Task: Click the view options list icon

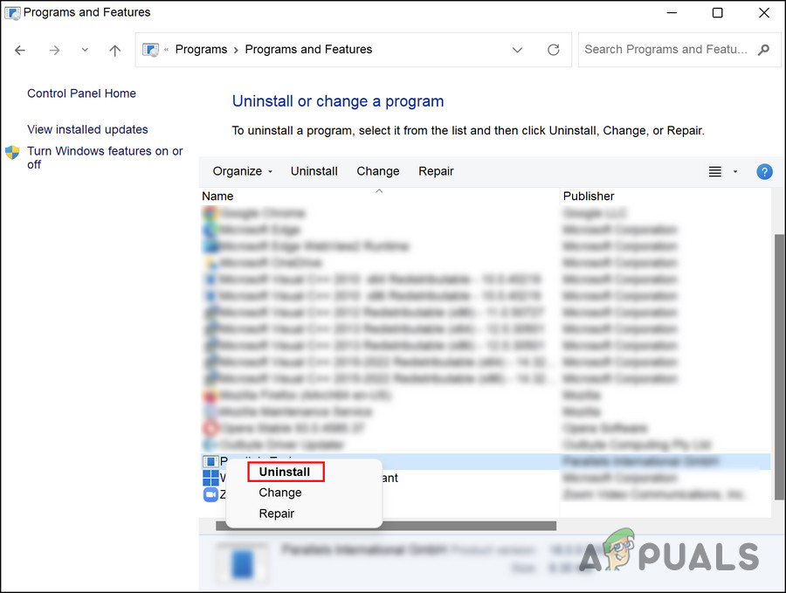Action: click(x=715, y=172)
